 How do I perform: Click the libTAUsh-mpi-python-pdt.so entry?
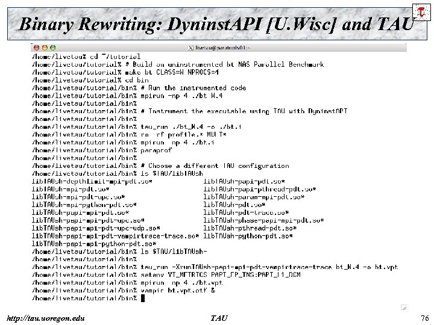click(x=84, y=205)
